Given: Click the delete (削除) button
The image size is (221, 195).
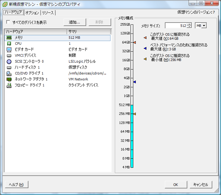Looking at the screenshot, I should (x=100, y=22).
